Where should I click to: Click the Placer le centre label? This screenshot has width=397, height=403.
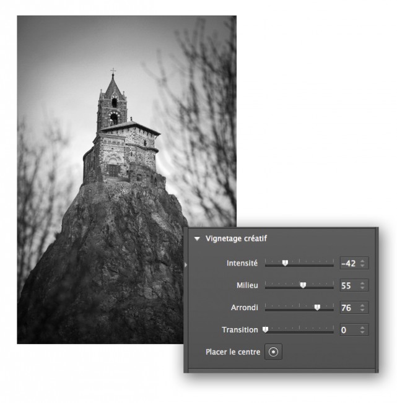click(233, 352)
